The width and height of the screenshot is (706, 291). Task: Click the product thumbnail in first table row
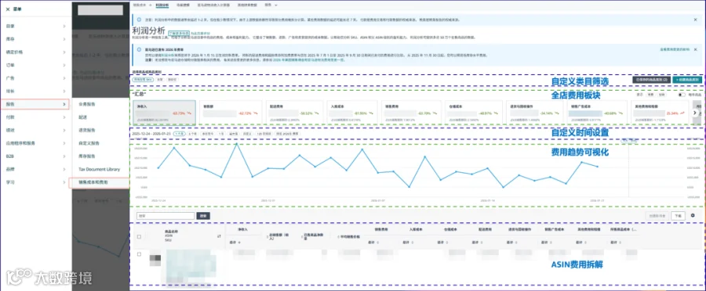(155, 258)
